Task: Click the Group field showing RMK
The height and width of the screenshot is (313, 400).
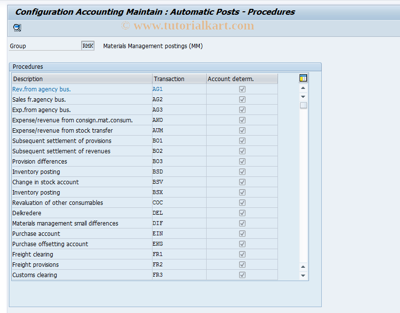Action: click(x=88, y=45)
